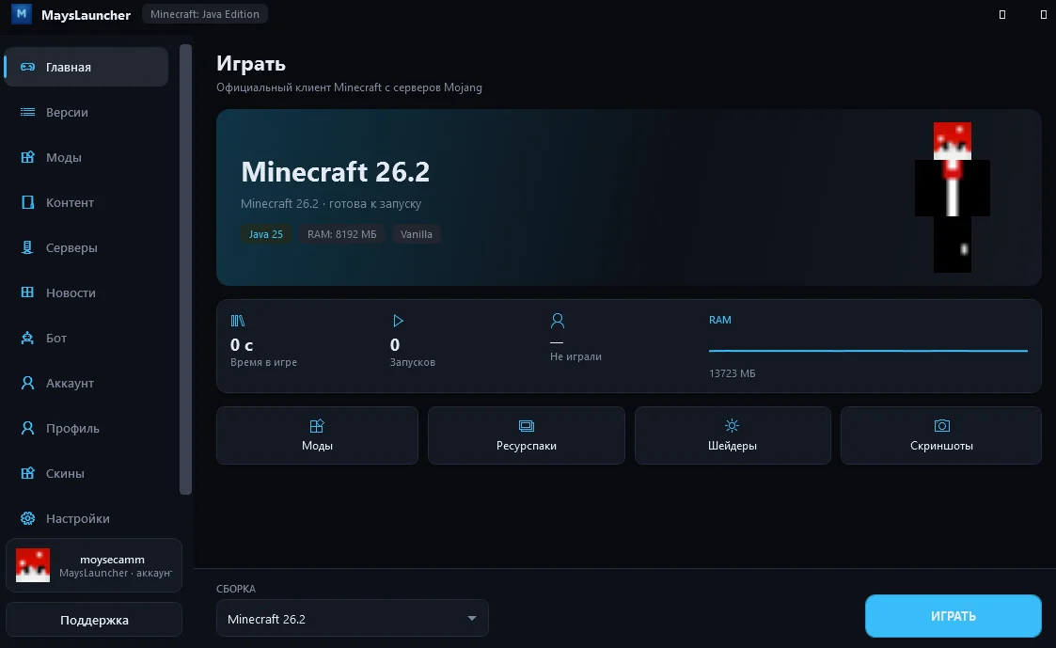Click the Java 25 tag

pos(266,234)
